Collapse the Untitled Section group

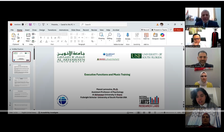tap(10, 49)
